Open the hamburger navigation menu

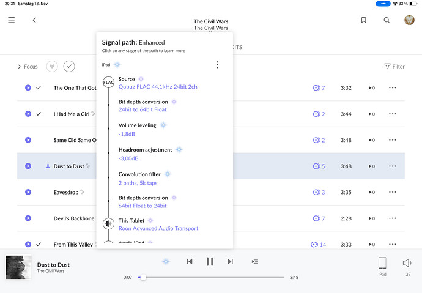pyautogui.click(x=11, y=20)
